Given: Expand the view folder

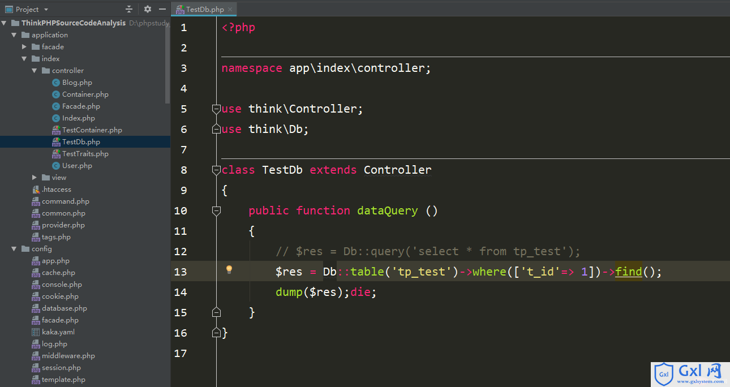Looking at the screenshot, I should (35, 178).
